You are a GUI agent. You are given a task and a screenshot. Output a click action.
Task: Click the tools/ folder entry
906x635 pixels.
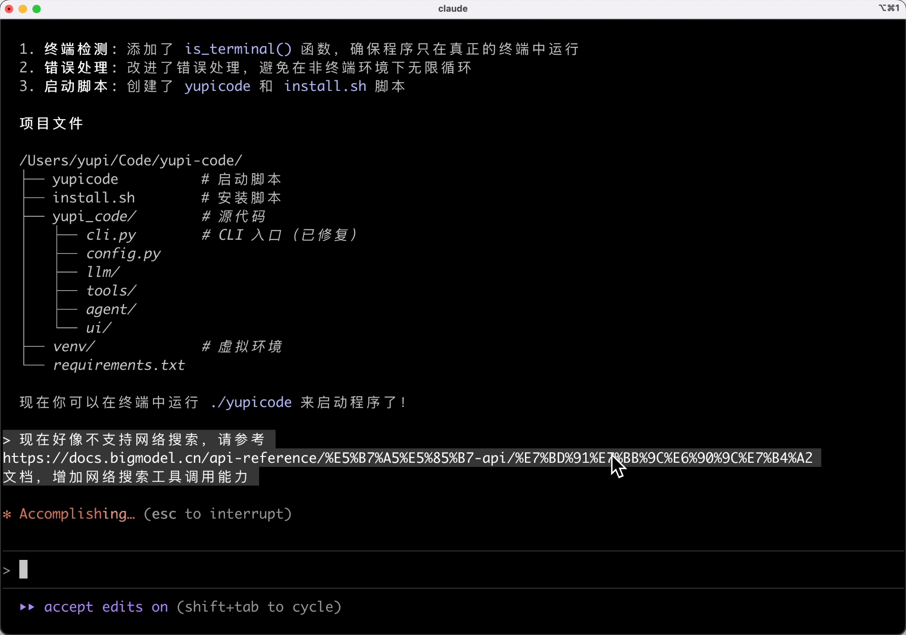tap(111, 291)
